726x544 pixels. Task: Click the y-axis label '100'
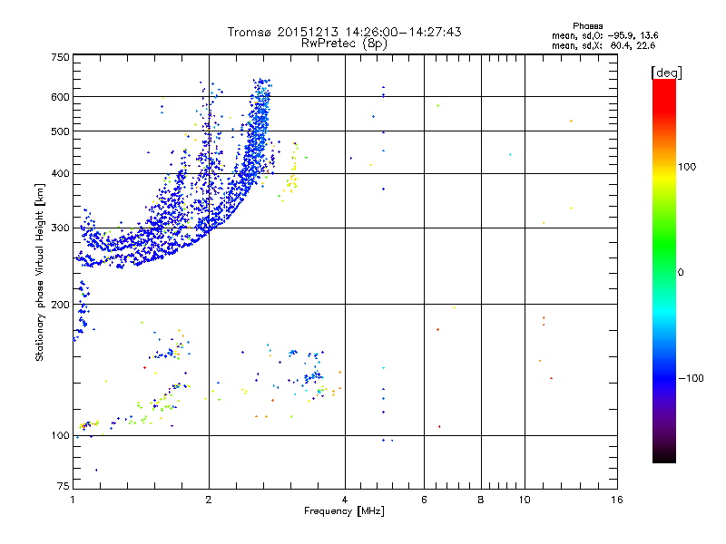(x=60, y=436)
